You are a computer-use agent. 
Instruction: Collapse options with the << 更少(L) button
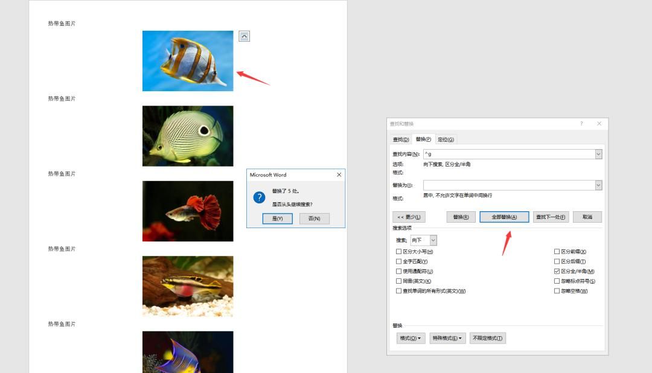[409, 217]
